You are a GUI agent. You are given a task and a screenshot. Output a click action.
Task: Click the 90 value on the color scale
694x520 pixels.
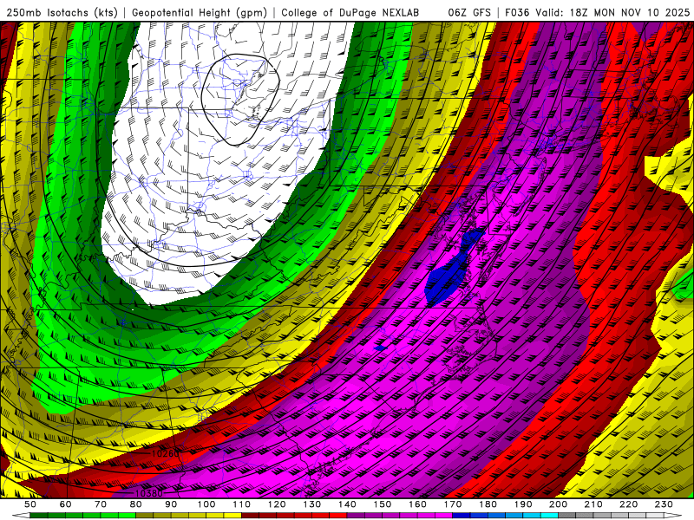[171, 504]
